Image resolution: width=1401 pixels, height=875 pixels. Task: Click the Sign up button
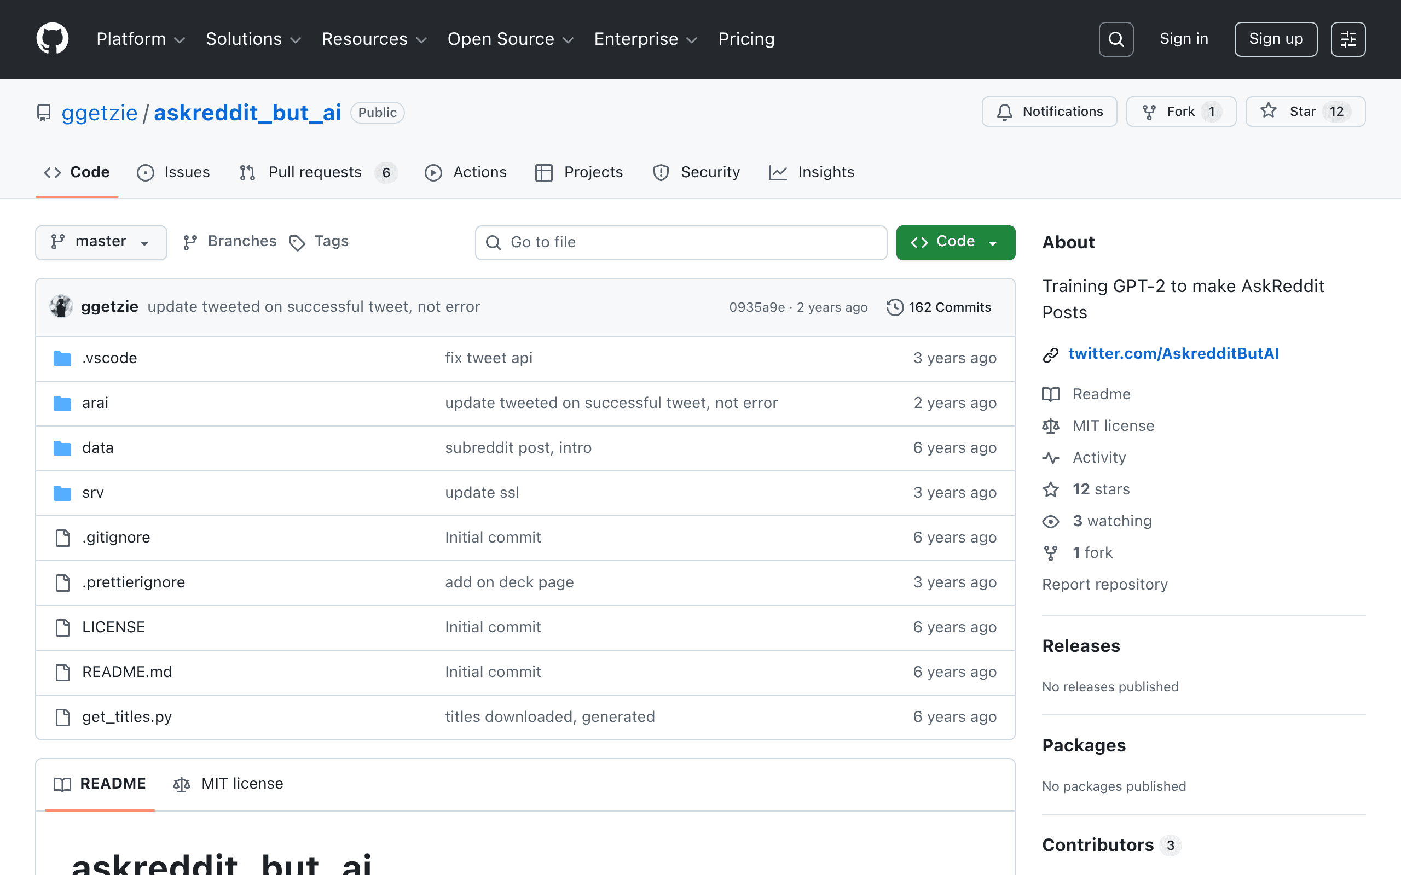click(1275, 39)
